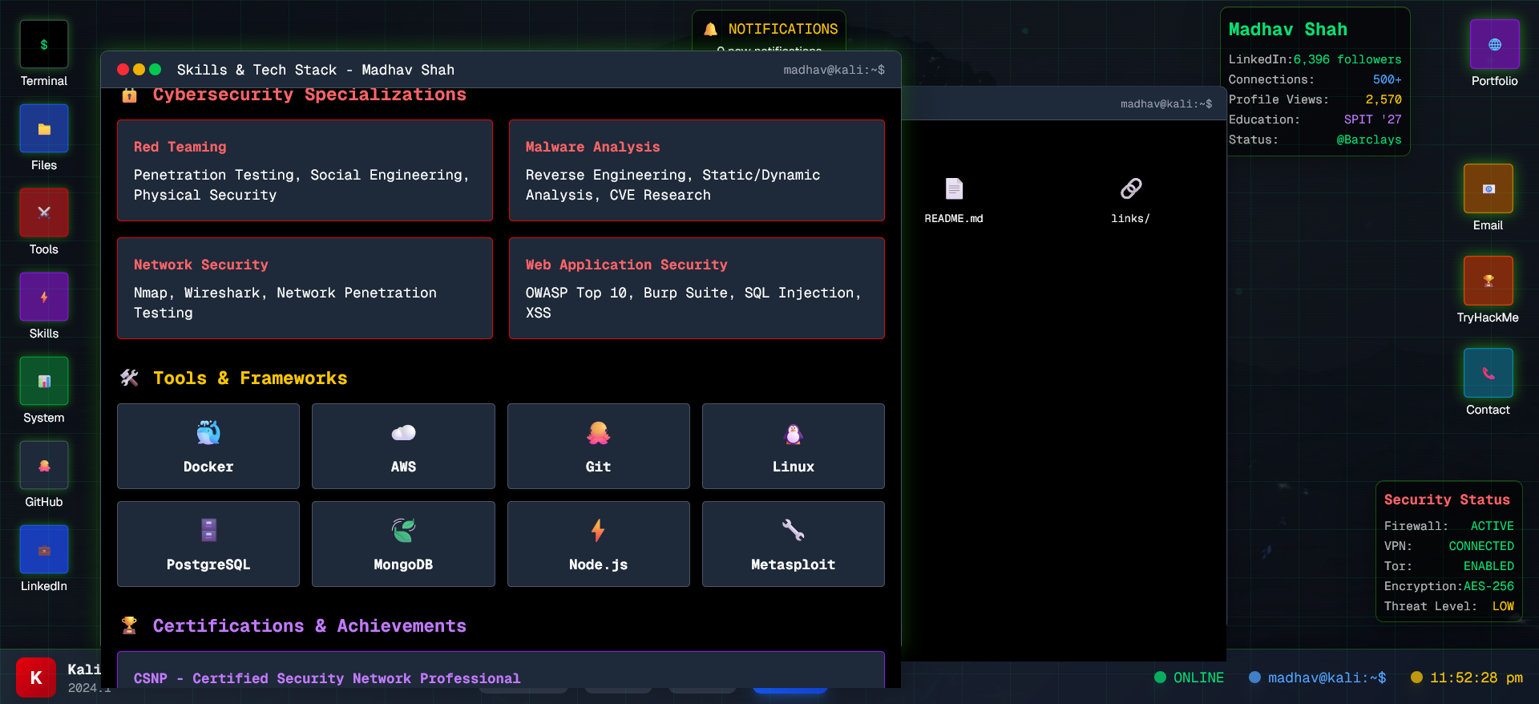Open the TryHackMe desktop icon
1539x704 pixels.
[1489, 281]
